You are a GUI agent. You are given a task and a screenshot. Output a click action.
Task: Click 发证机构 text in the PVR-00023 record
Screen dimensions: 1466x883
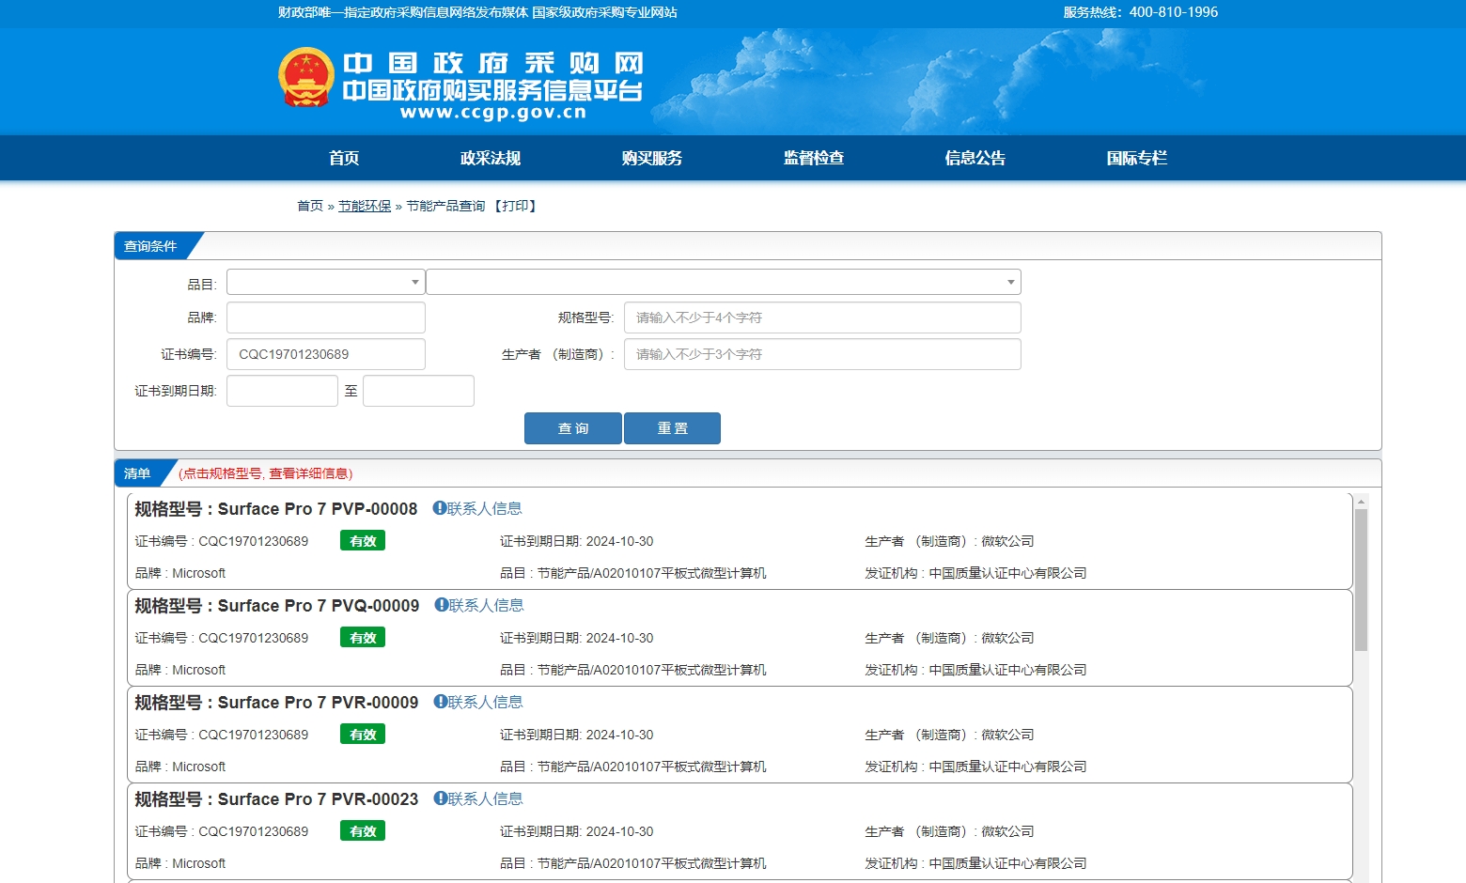[975, 863]
